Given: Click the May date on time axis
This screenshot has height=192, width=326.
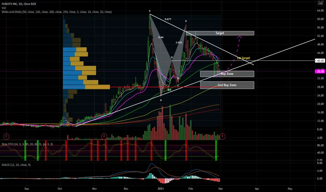Looking at the screenshot, I should tap(290, 189).
